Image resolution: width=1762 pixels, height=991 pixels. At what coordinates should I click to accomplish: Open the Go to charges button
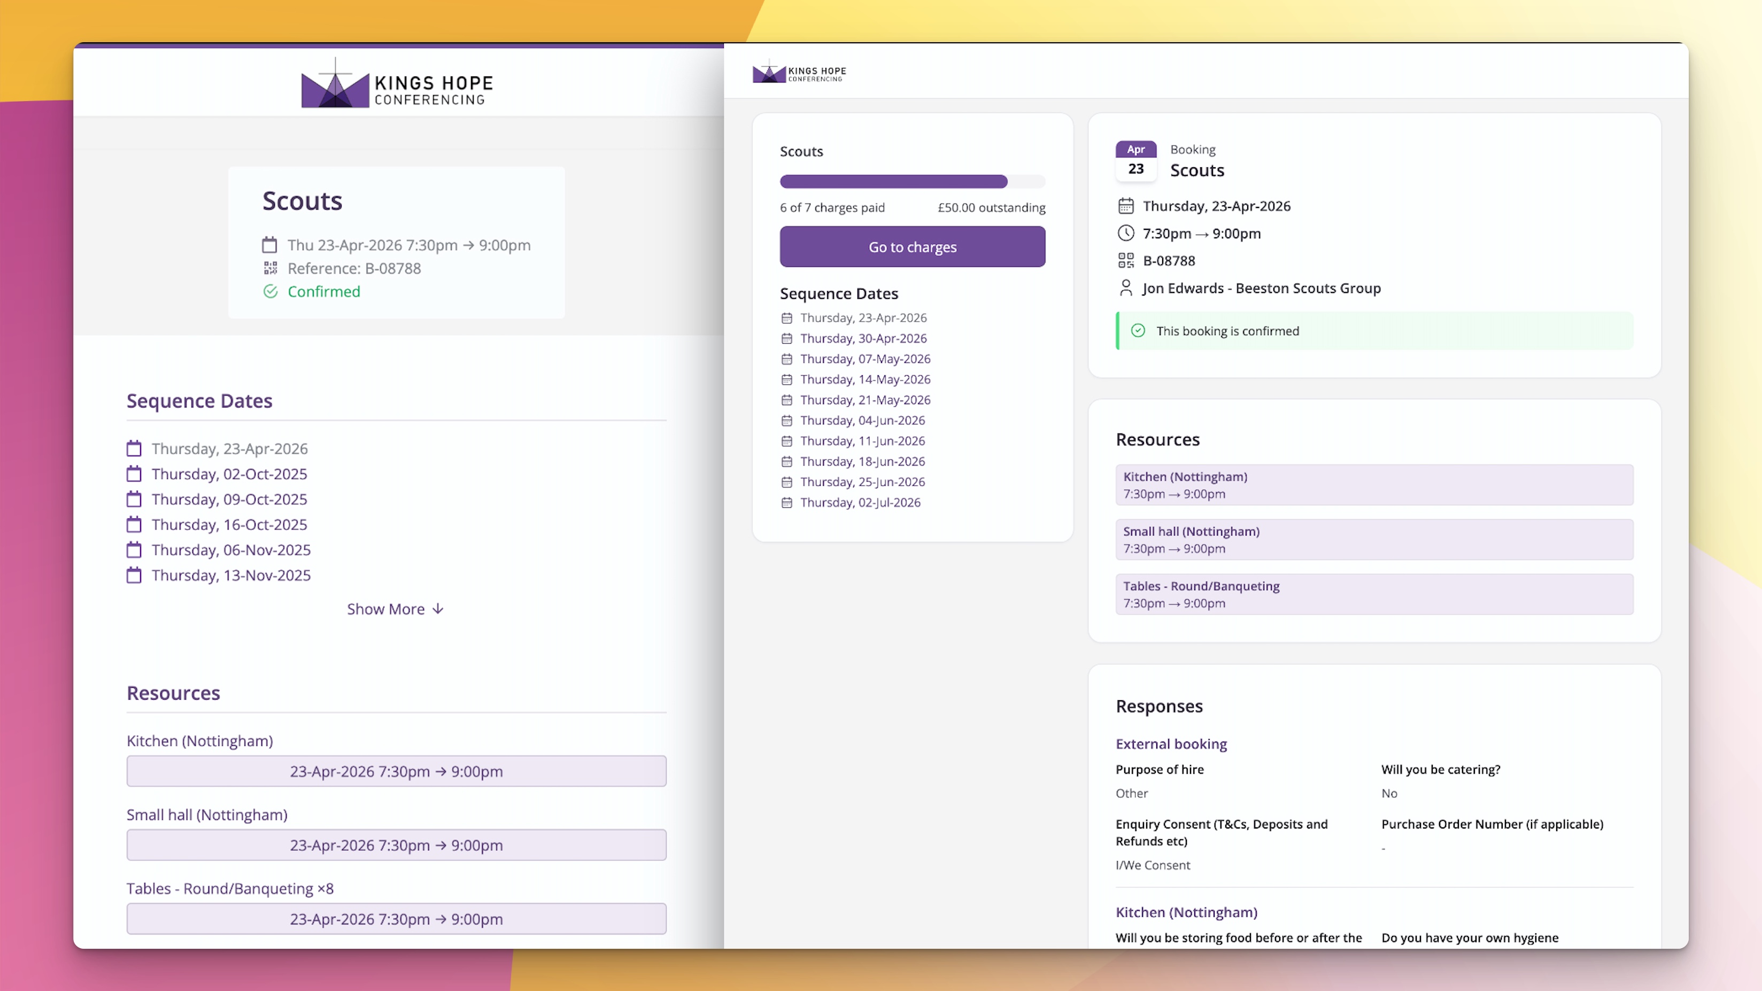913,247
